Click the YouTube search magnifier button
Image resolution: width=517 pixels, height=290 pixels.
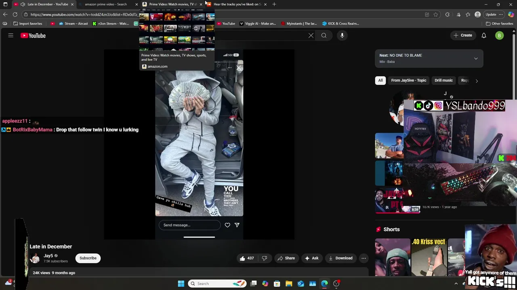(324, 35)
